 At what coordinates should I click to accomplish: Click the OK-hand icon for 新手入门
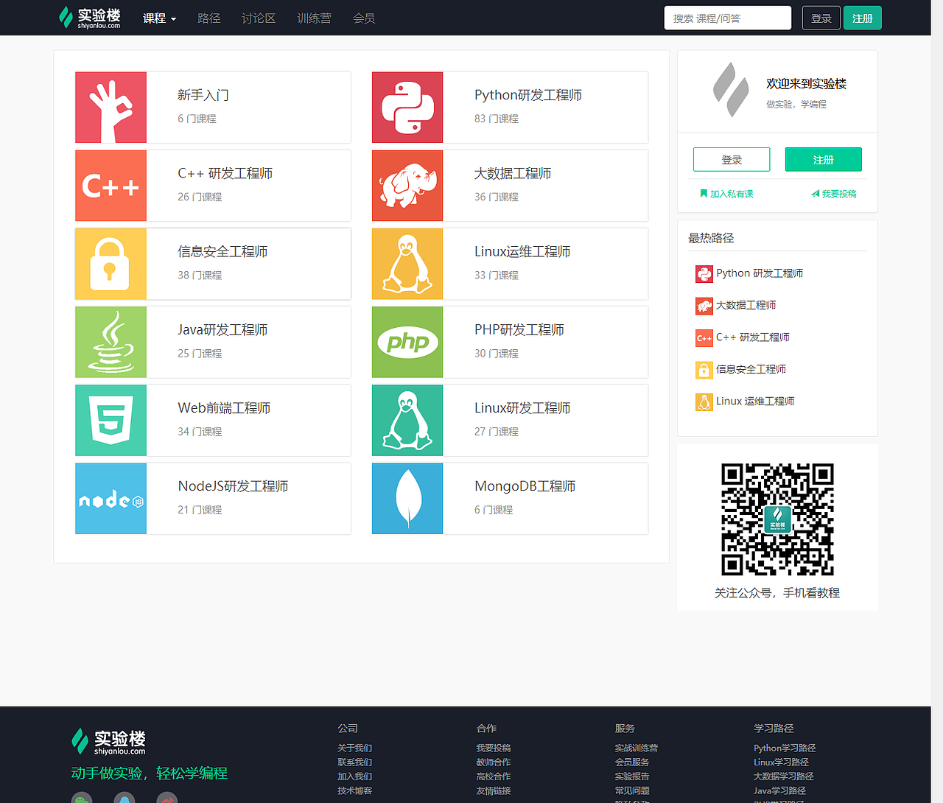[111, 108]
